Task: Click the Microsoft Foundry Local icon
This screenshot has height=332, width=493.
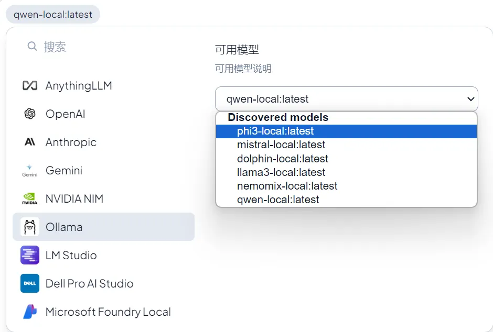Action: coord(30,312)
